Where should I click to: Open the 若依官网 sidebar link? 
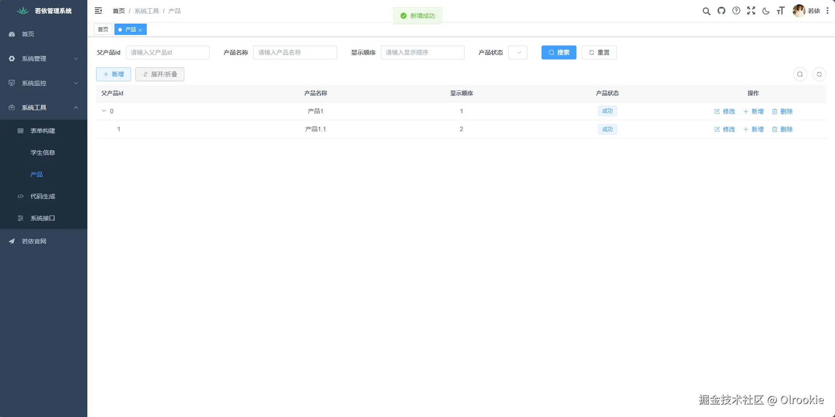(44, 241)
